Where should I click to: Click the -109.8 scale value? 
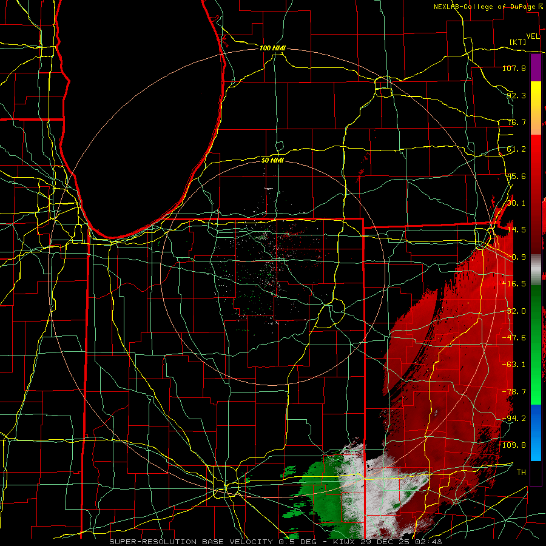click(512, 445)
